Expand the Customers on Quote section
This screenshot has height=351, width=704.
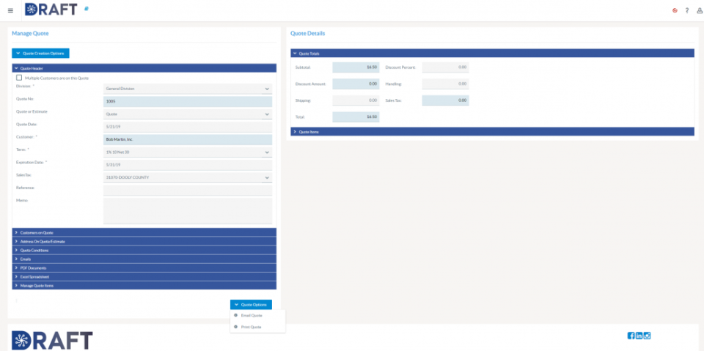click(144, 232)
